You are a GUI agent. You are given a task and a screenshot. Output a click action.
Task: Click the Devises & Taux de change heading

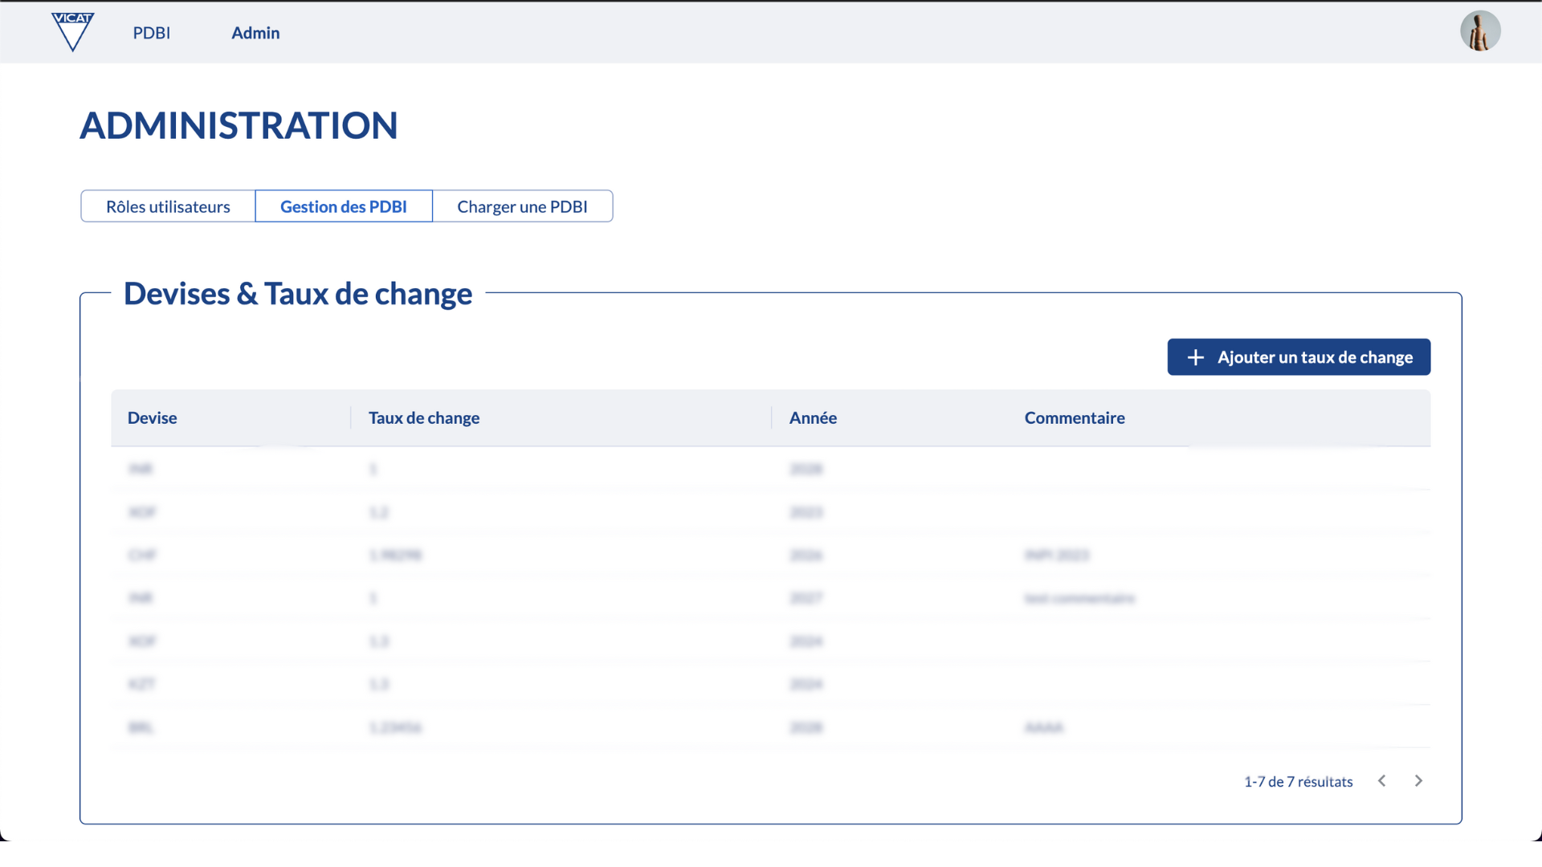[297, 293]
